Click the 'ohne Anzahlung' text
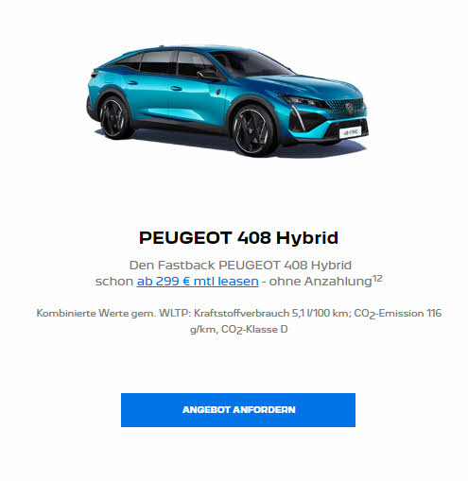The width and height of the screenshot is (468, 481). [321, 282]
